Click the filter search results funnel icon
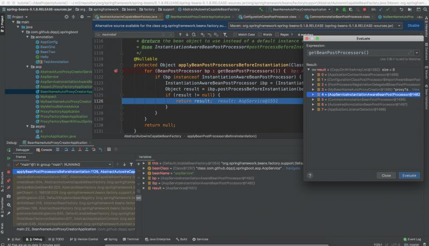Image resolution: width=429 pixels, height=246 pixels. pyautogui.click(x=225, y=35)
